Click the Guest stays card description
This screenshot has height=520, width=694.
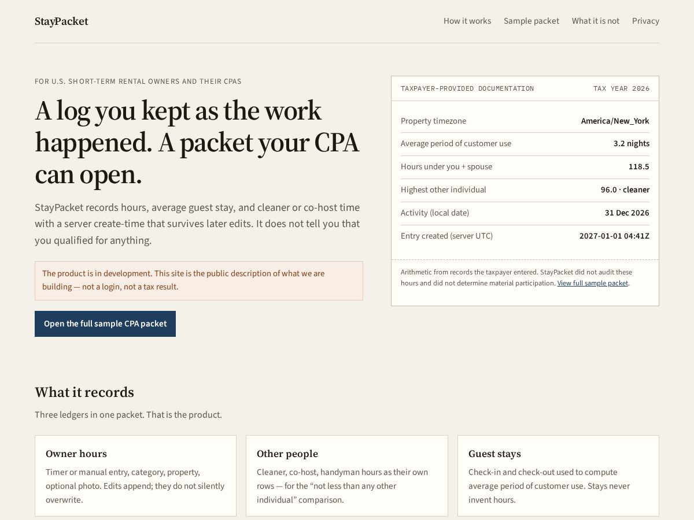[x=549, y=486]
